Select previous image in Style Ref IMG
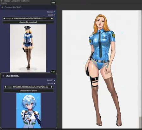 pyautogui.click(x=5, y=87)
